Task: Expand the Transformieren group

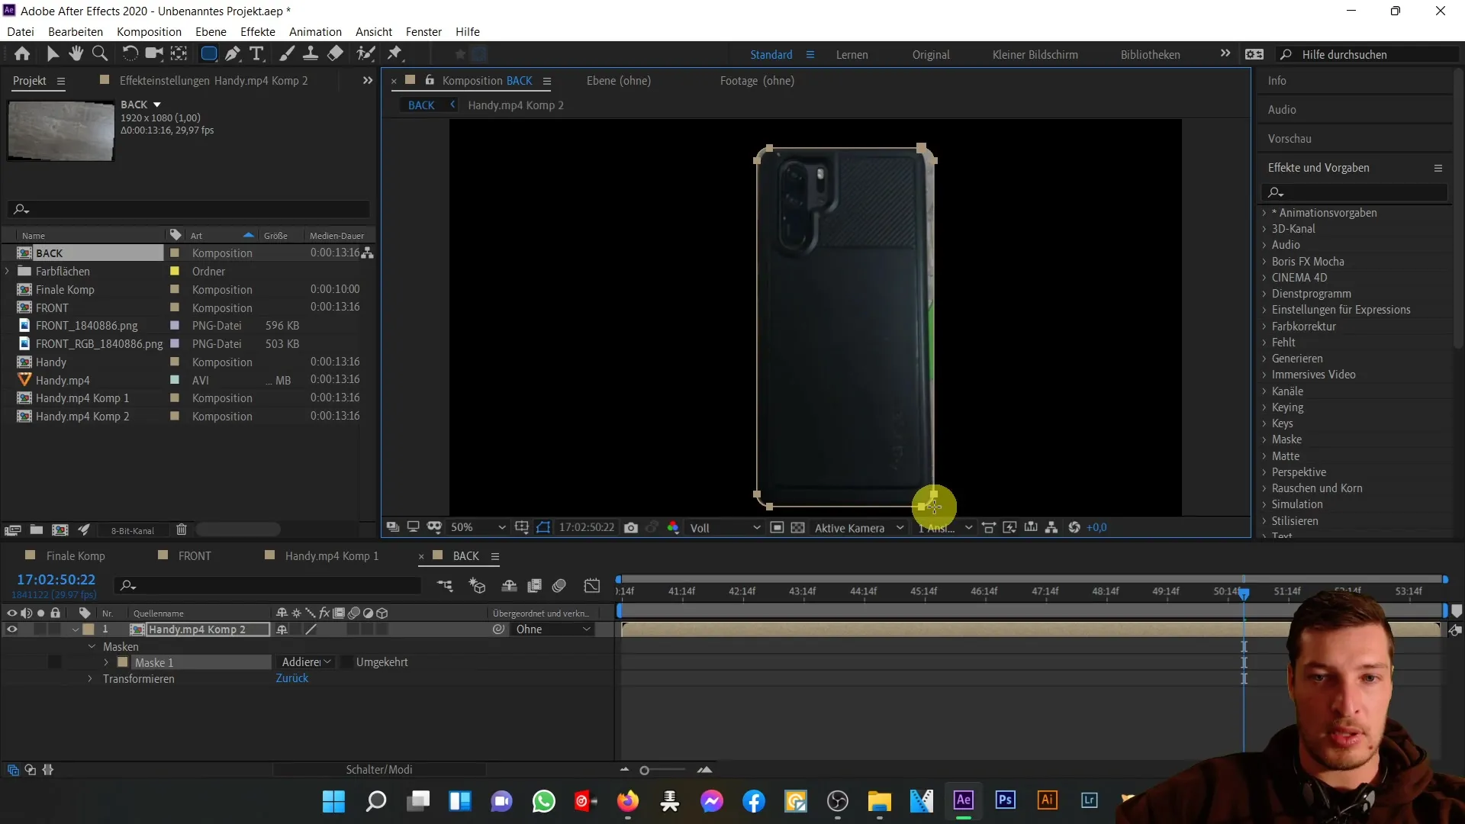Action: [x=90, y=679]
